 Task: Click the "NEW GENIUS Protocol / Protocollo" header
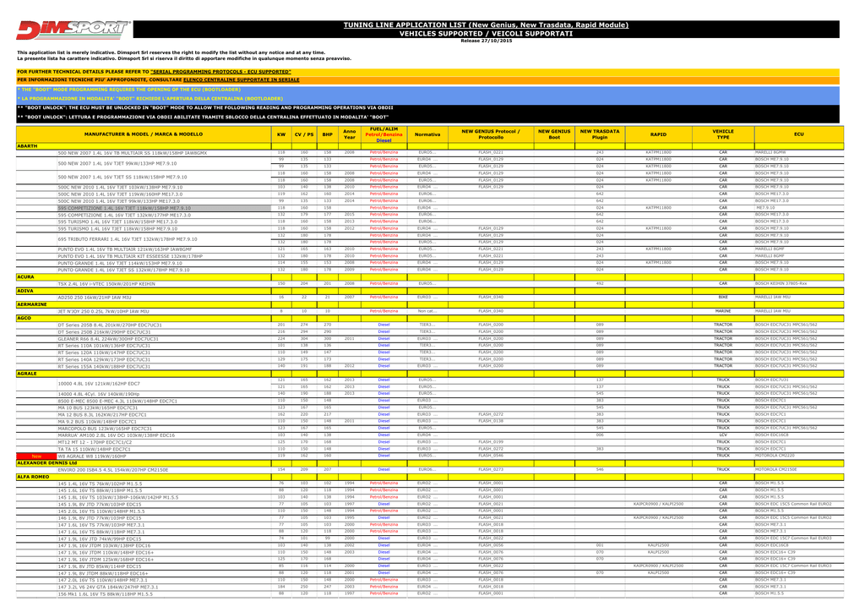[x=491, y=134]
